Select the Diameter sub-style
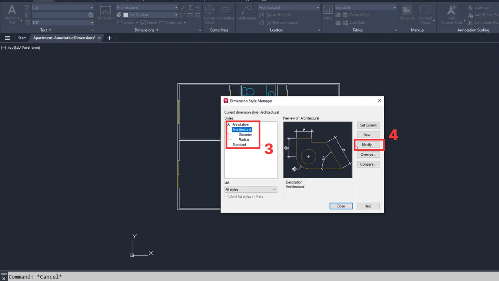 (245, 135)
